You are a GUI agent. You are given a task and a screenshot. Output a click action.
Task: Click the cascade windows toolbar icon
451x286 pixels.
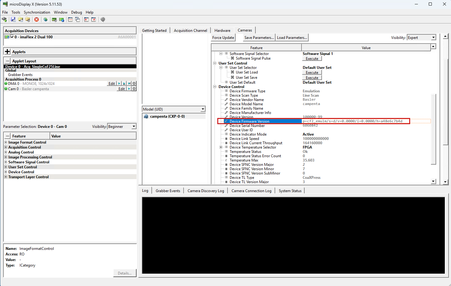tap(78, 19)
